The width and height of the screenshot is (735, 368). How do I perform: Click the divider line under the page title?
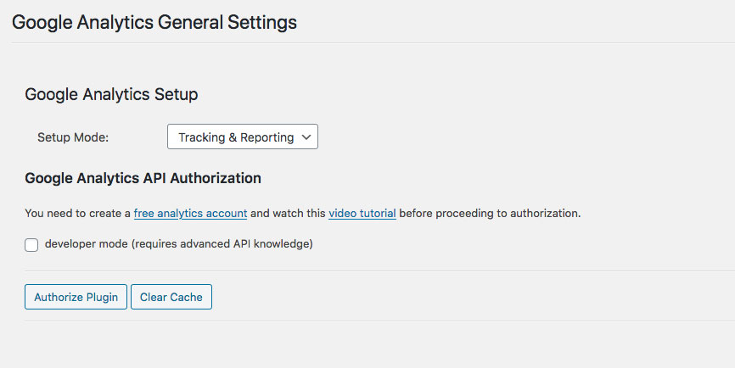tap(367, 42)
